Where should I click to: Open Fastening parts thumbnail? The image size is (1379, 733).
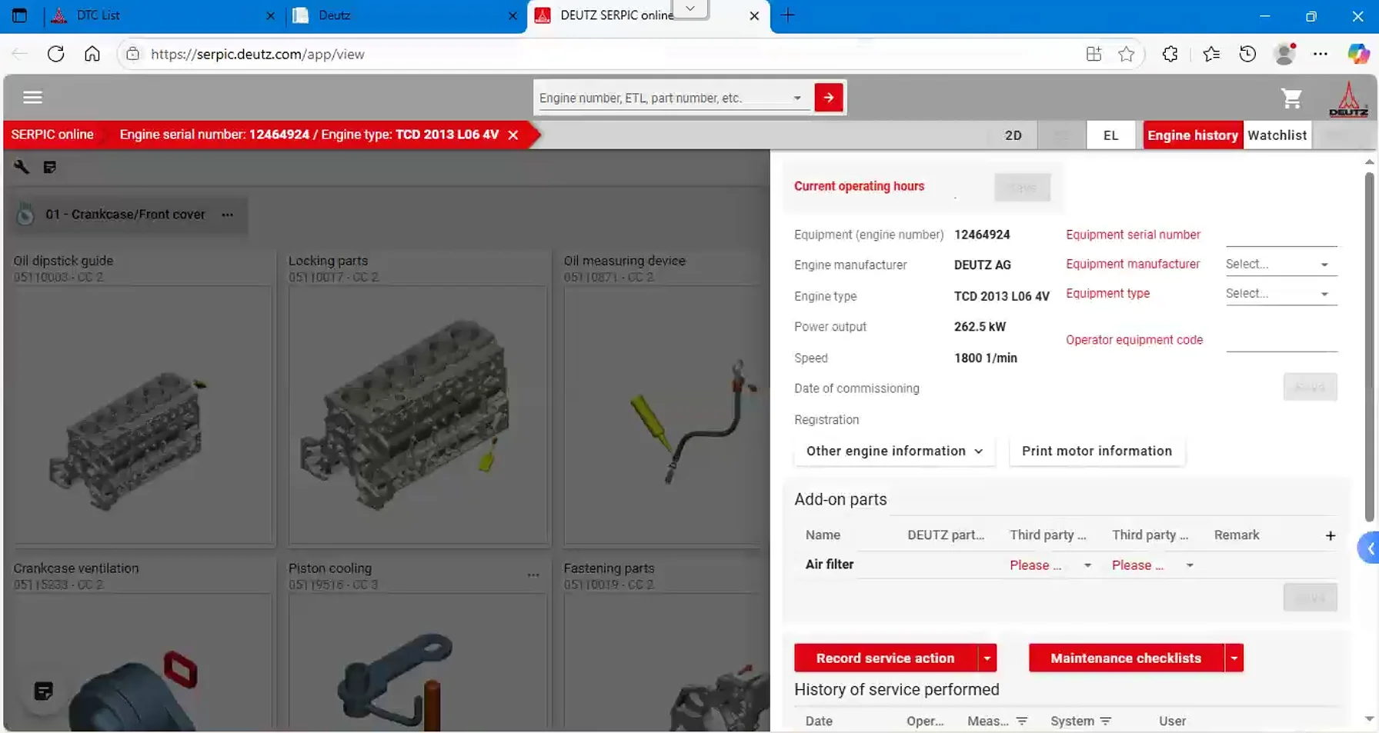(665, 661)
